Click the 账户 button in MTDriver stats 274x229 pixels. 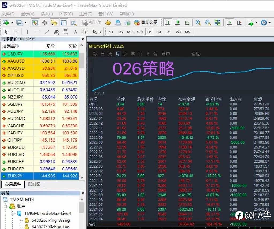click(x=166, y=54)
